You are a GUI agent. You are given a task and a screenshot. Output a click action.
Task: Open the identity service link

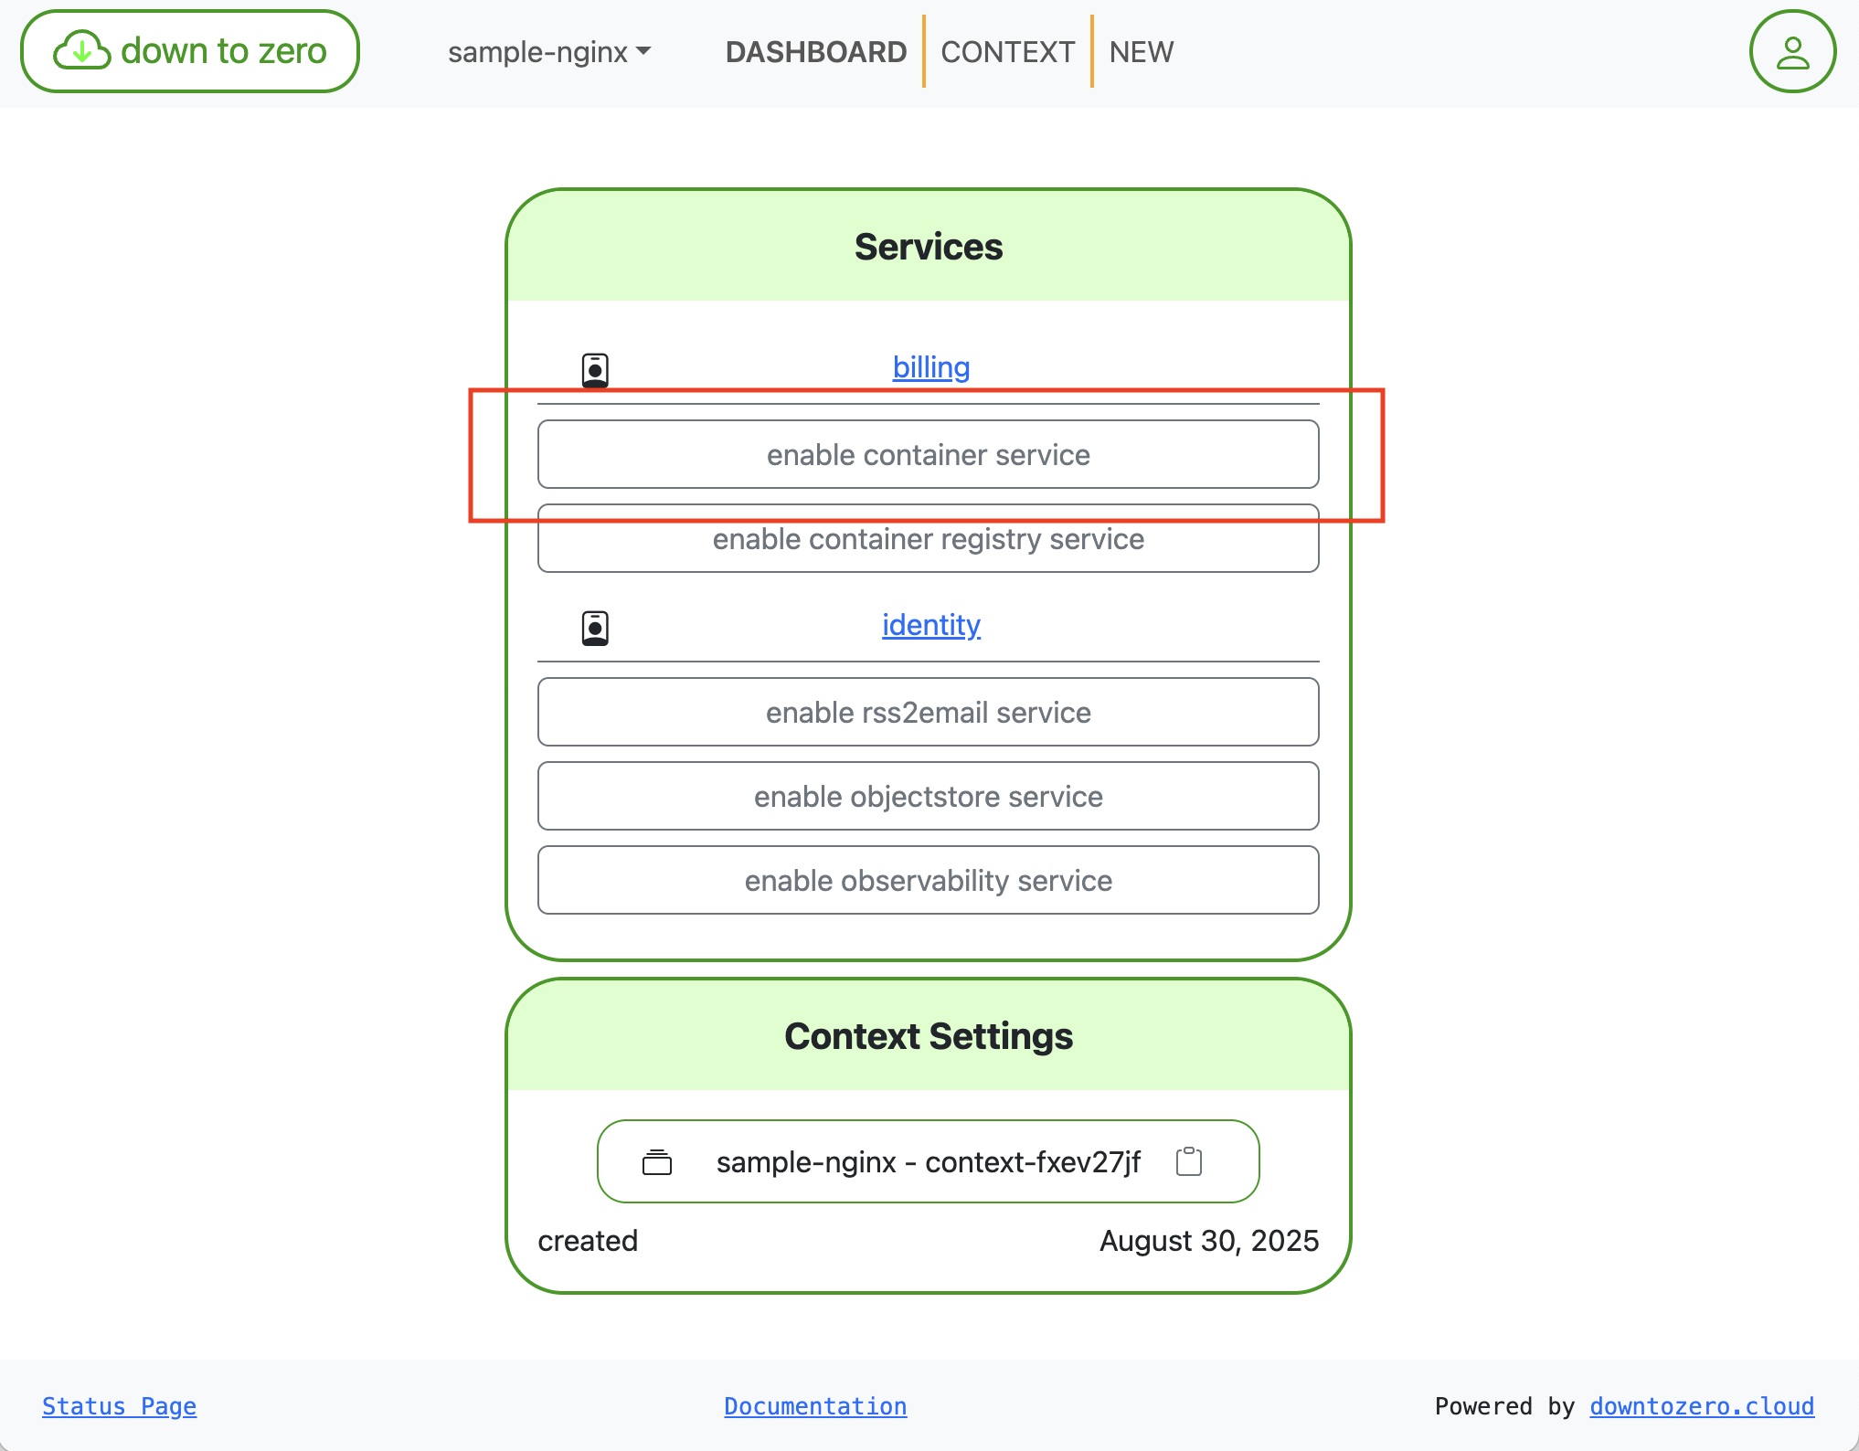(x=930, y=625)
